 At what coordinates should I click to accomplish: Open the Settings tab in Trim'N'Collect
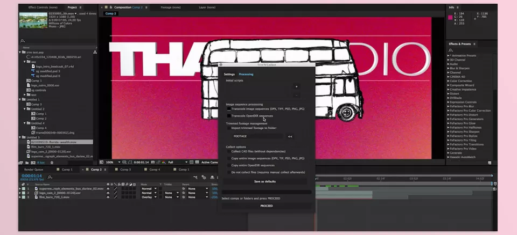coord(229,74)
